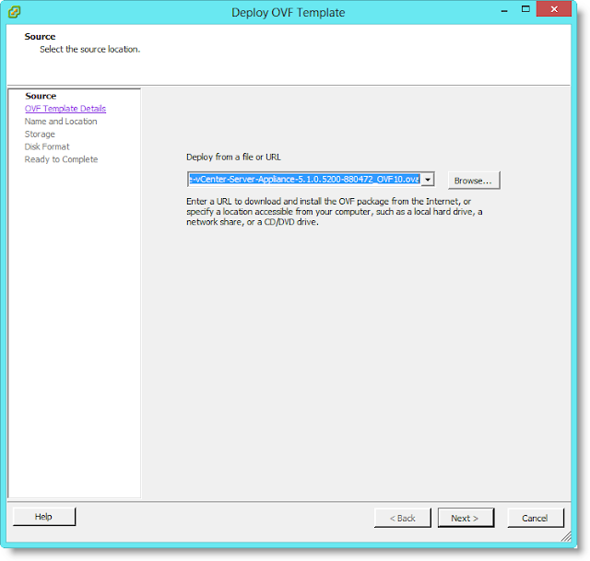Click 'Select the source location.' text

pos(90,49)
